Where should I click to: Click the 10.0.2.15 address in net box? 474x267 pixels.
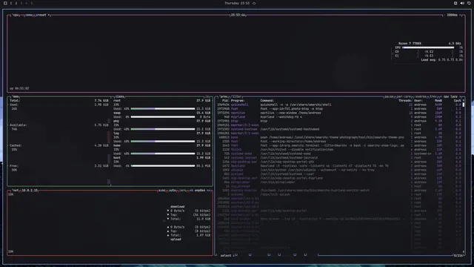tap(30, 191)
